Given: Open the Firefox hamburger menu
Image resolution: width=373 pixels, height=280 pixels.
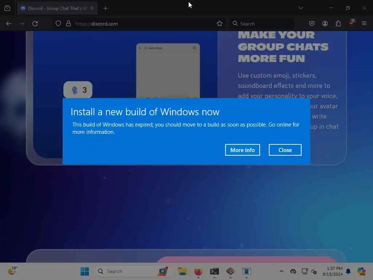Looking at the screenshot, I should (364, 23).
